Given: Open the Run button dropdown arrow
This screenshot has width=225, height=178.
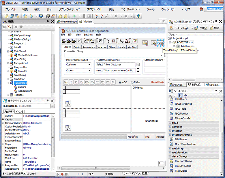Looking at the screenshot, I should coord(80,16).
